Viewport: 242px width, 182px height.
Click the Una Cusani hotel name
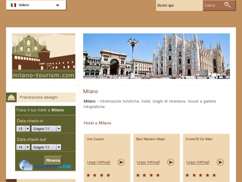click(95, 139)
